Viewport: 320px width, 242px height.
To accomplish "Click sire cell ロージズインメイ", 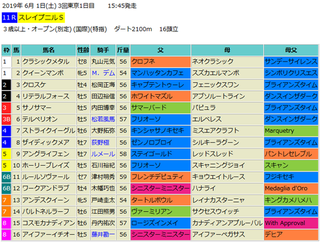I will click(x=160, y=223).
